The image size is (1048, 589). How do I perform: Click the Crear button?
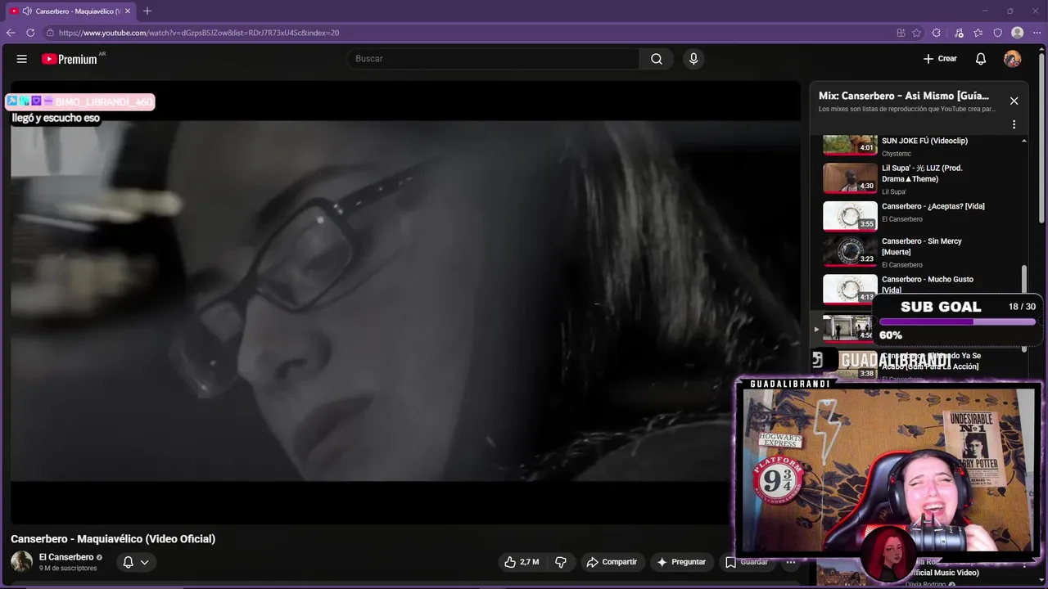pyautogui.click(x=940, y=59)
